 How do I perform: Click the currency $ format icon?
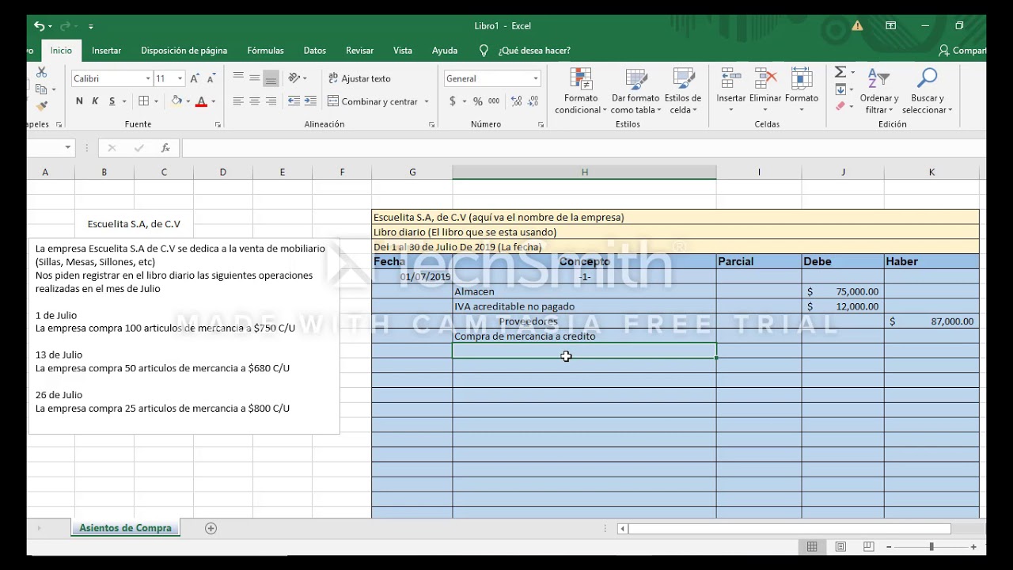point(453,101)
